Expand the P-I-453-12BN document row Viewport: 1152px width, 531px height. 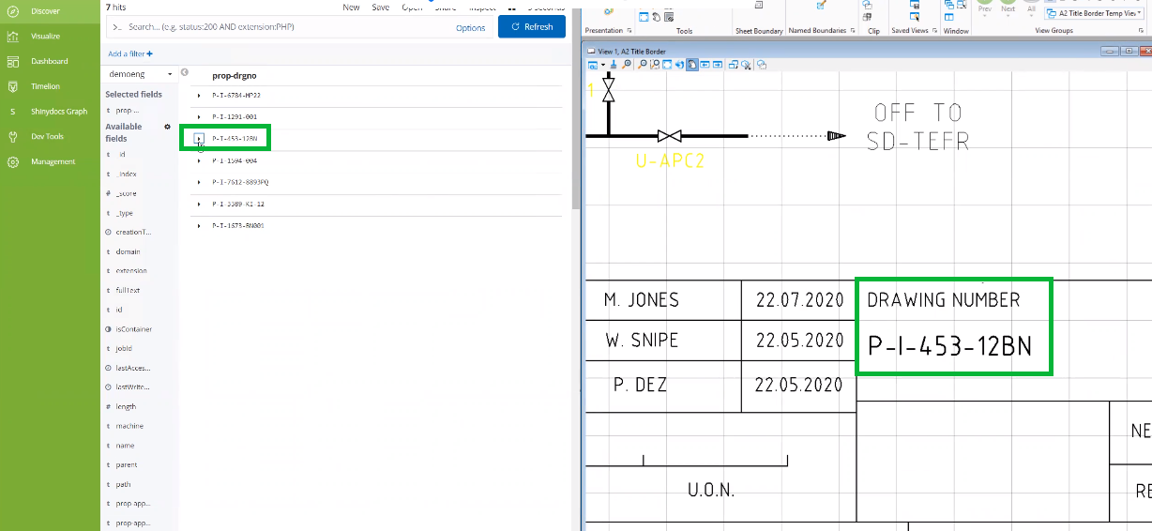(x=199, y=138)
